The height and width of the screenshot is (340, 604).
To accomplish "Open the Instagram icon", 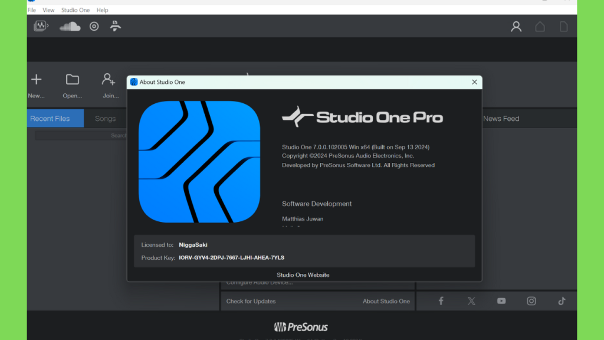I will [x=531, y=301].
